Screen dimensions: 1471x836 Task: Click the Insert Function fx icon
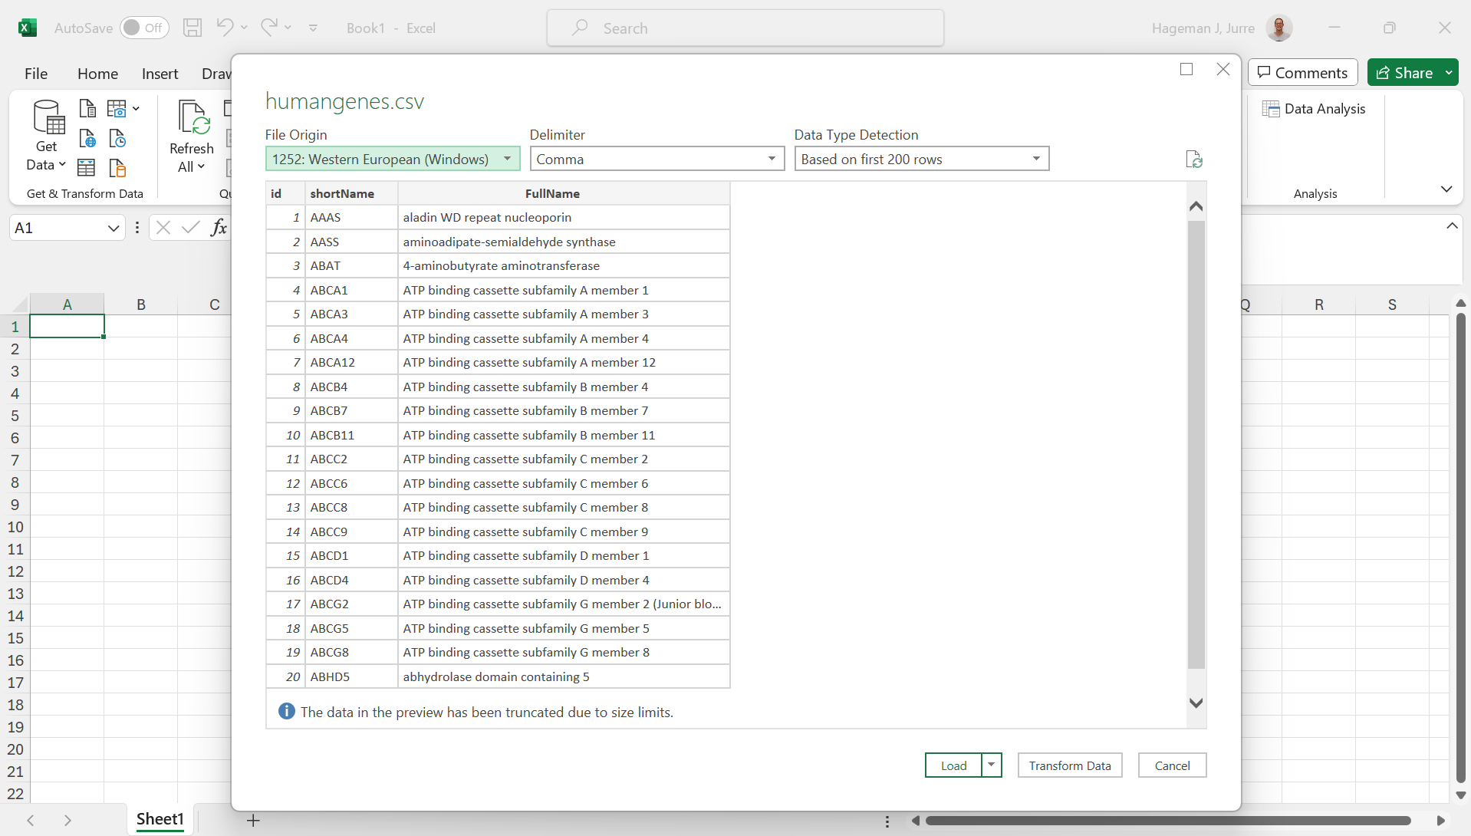click(x=219, y=228)
